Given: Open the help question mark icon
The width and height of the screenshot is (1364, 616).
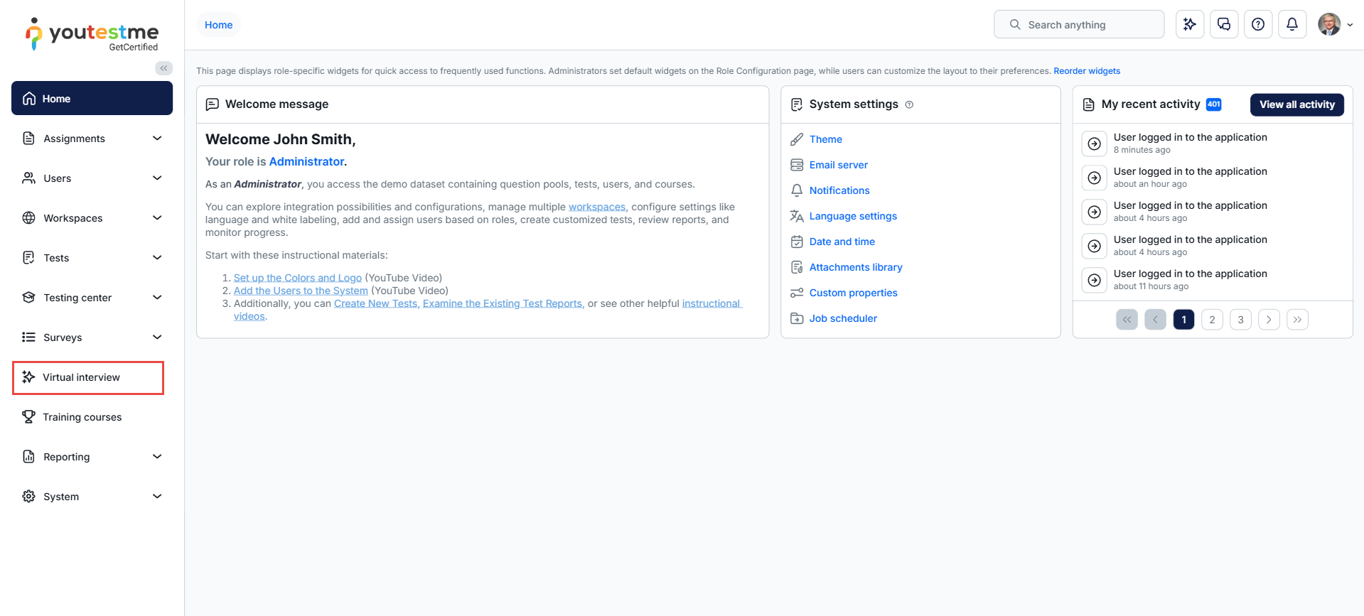Looking at the screenshot, I should 1257,24.
